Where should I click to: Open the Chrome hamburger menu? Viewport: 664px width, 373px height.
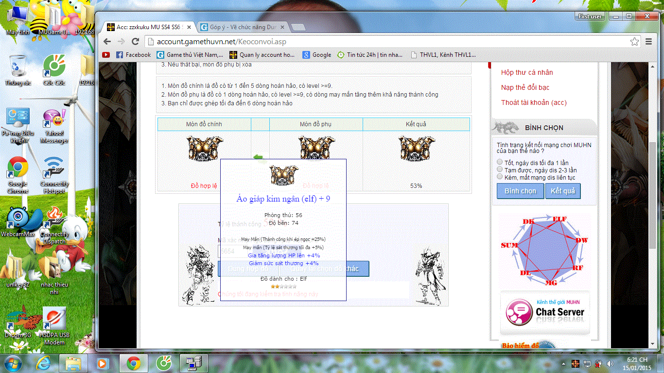click(x=649, y=42)
